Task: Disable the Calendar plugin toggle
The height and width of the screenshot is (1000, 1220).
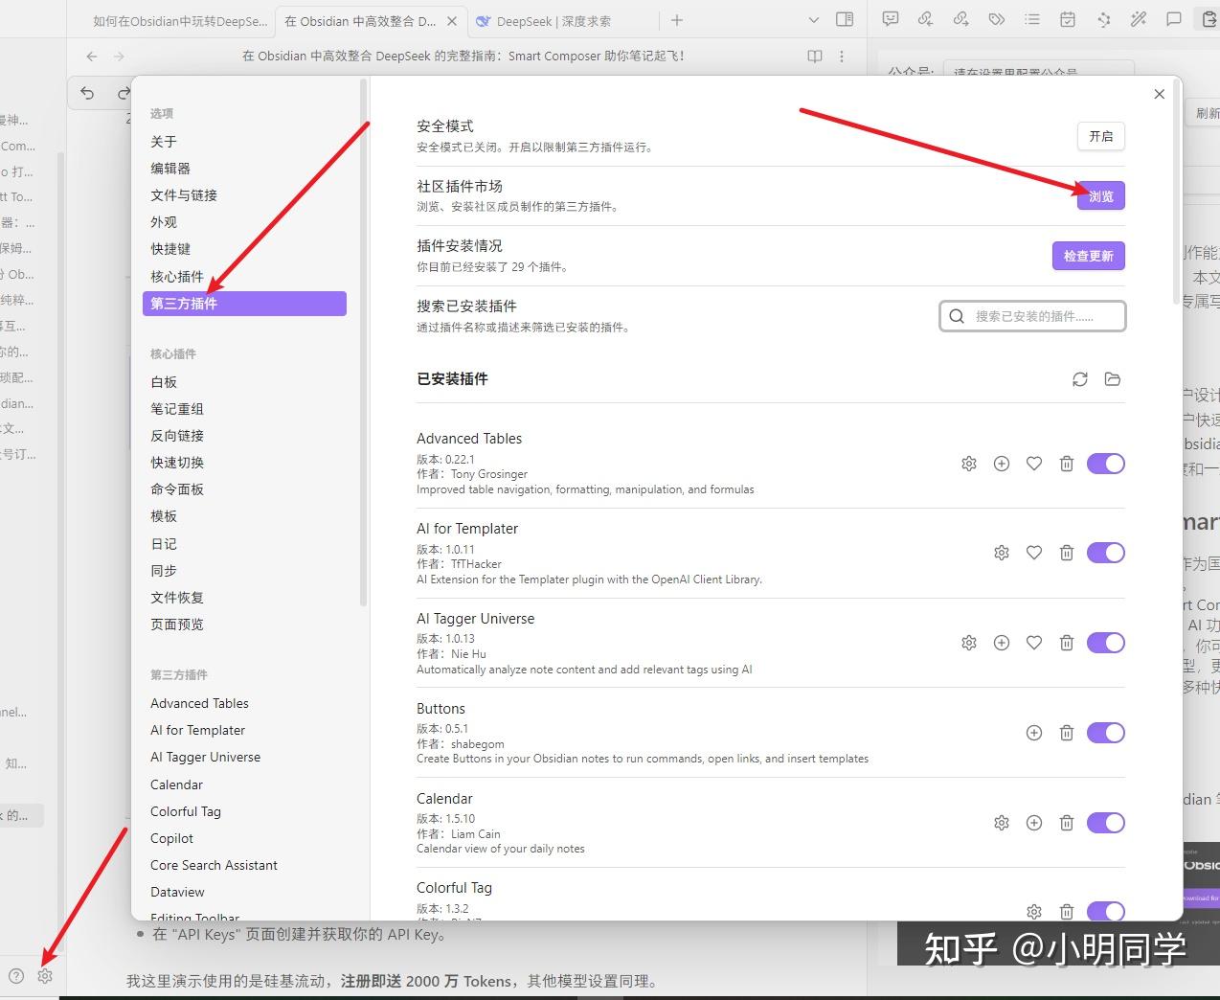Action: [x=1106, y=823]
